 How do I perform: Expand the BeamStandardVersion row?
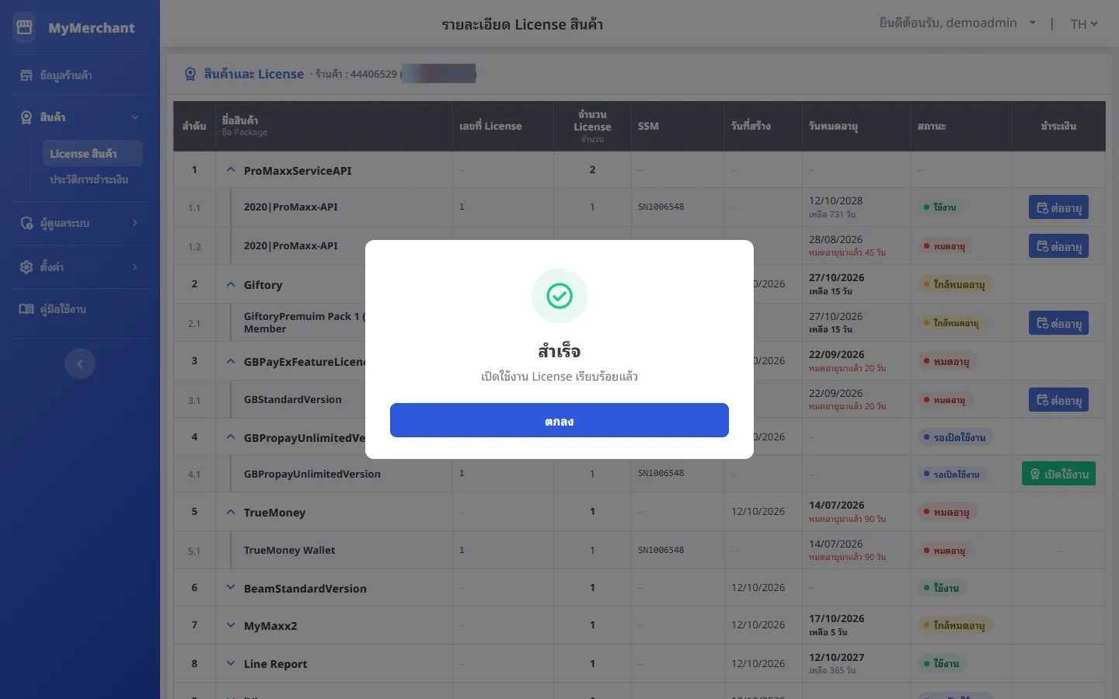(x=231, y=588)
